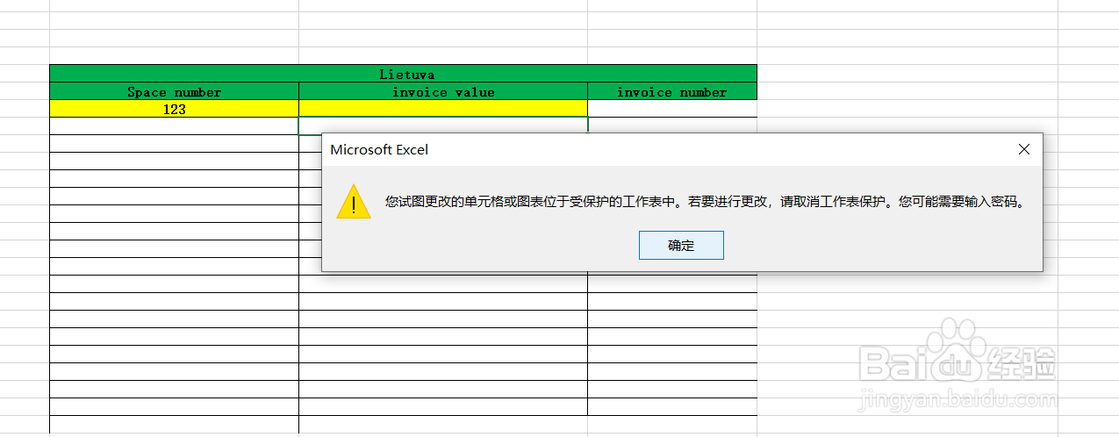Click the Microsoft Excel dialog title
The width and height of the screenshot is (1119, 437).
pos(379,150)
